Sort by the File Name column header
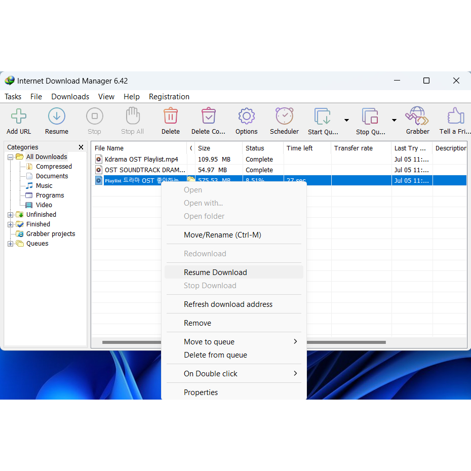This screenshot has width=471, height=471. tap(139, 148)
